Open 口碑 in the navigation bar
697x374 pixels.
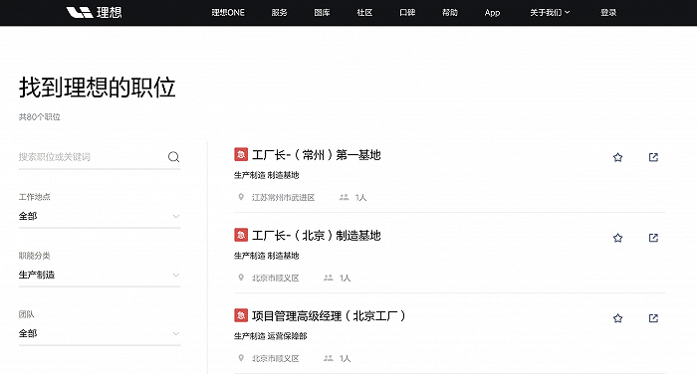[407, 13]
